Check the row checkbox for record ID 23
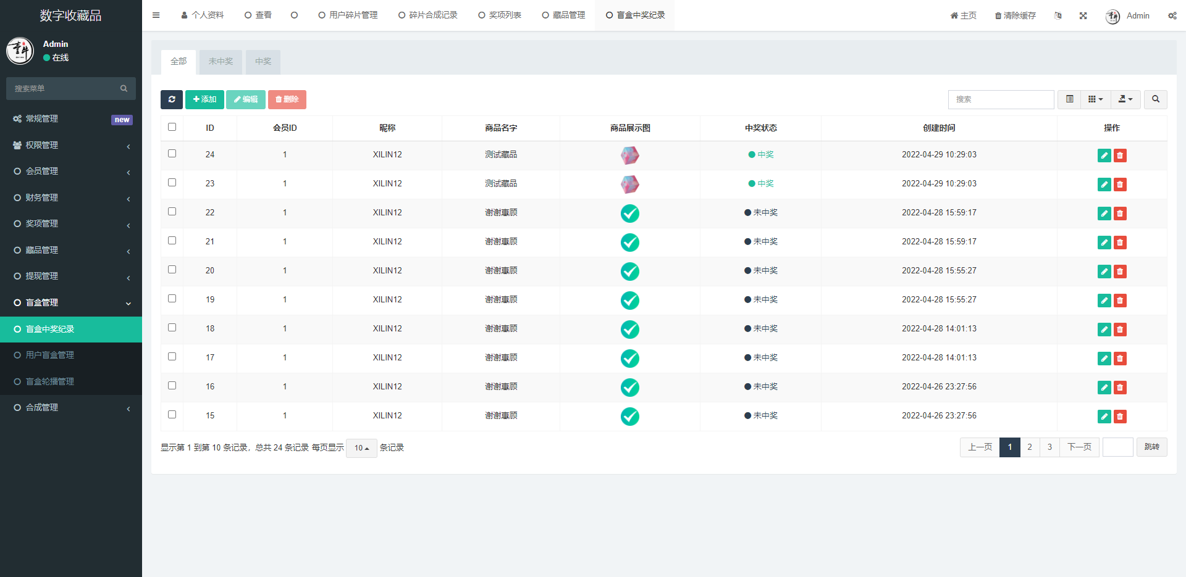Screen dimensions: 1186x577 pos(172,182)
